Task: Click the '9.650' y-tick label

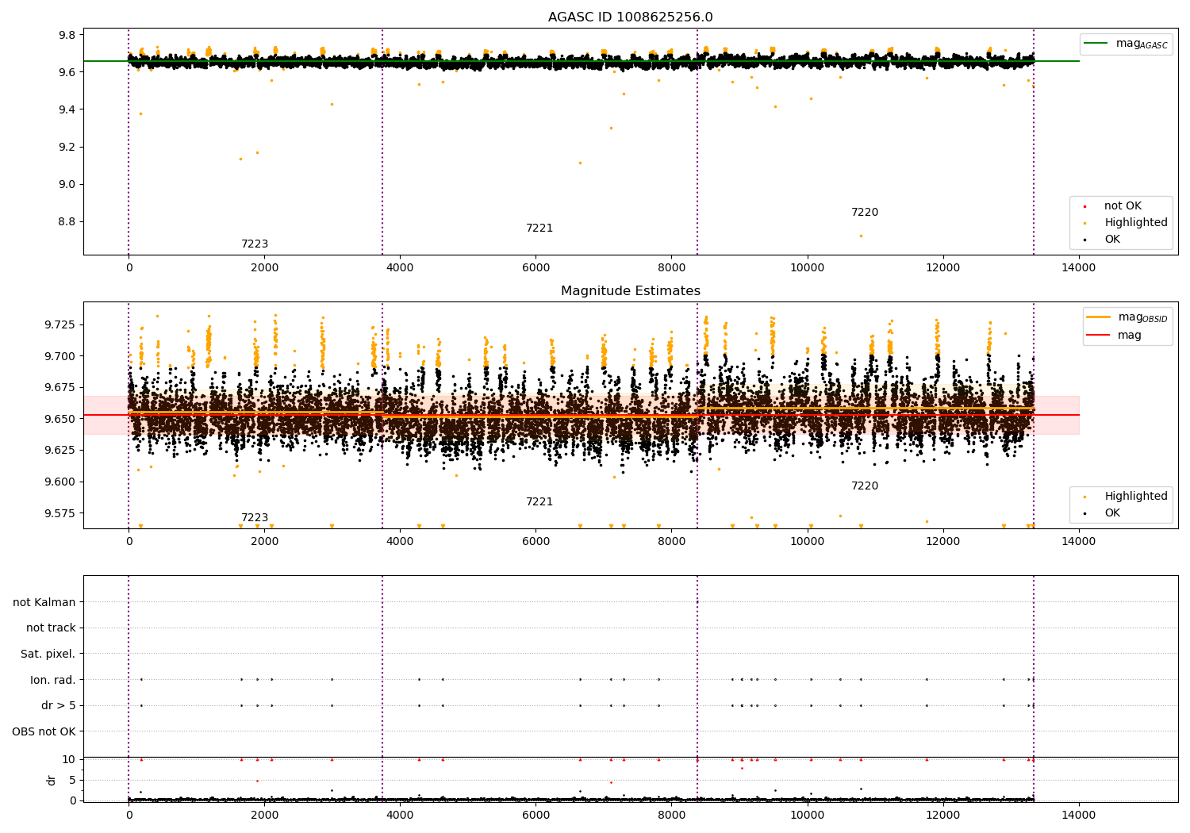Action: pos(60,419)
